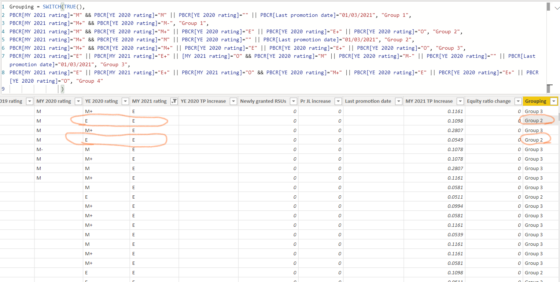Select the Newly granted RSUs header
Screen dimensions: 560x282
coord(263,101)
